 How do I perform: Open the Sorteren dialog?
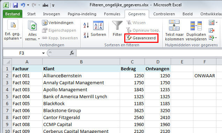tap(98, 29)
